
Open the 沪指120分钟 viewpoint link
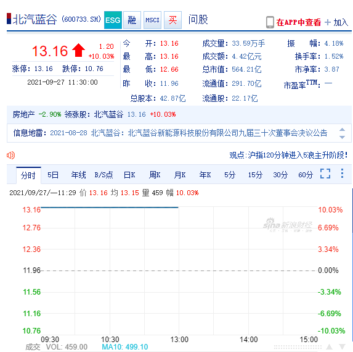coord(288,155)
